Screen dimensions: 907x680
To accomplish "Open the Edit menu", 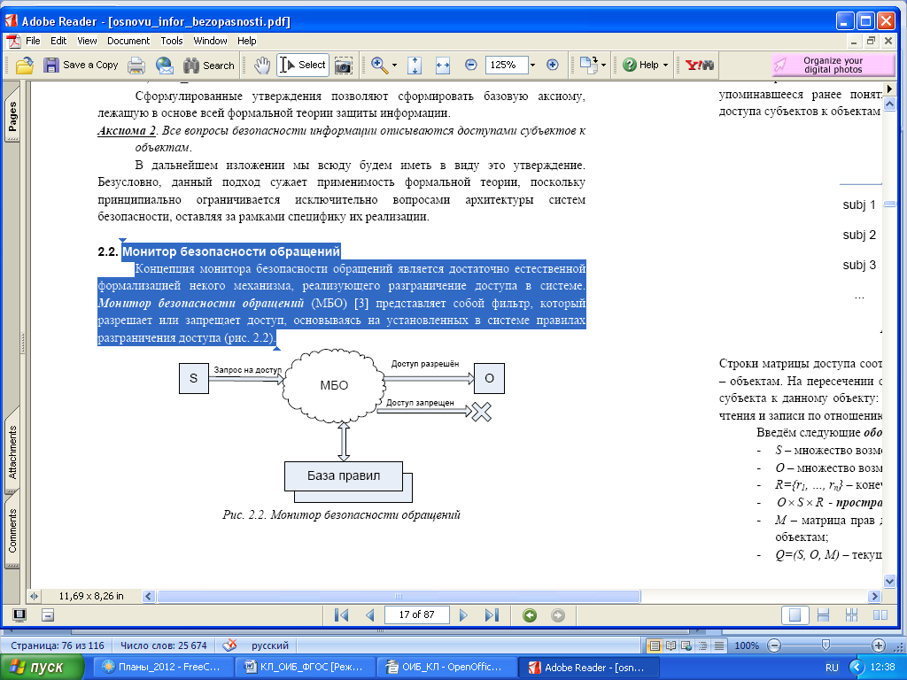I will point(58,41).
